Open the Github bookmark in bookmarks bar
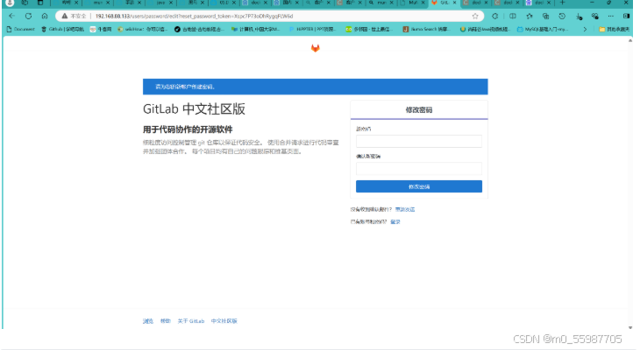Screen dimensions: 640x350 click(62, 30)
